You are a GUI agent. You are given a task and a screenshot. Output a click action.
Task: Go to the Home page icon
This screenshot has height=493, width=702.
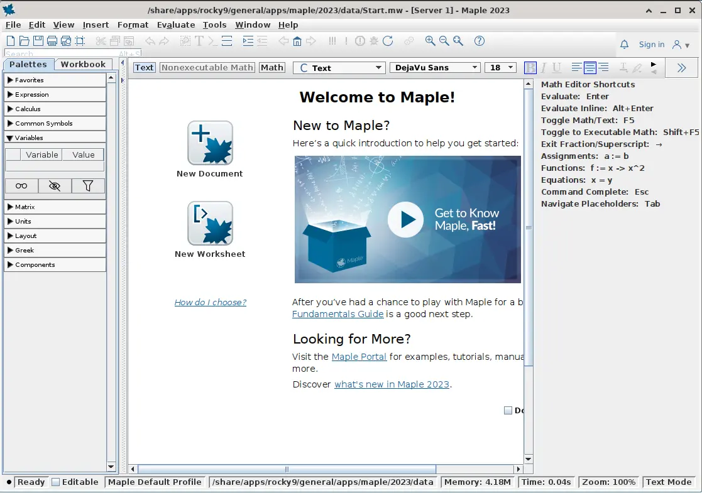[x=297, y=41]
